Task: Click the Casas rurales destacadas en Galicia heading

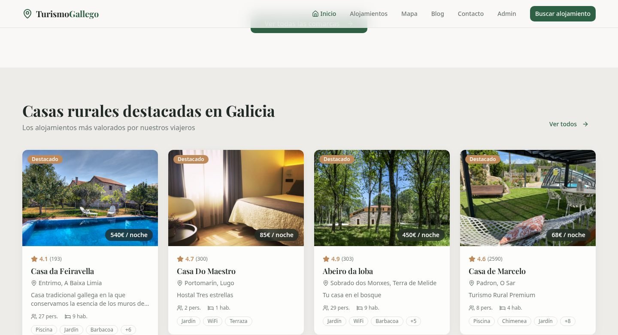Action: click(x=148, y=111)
